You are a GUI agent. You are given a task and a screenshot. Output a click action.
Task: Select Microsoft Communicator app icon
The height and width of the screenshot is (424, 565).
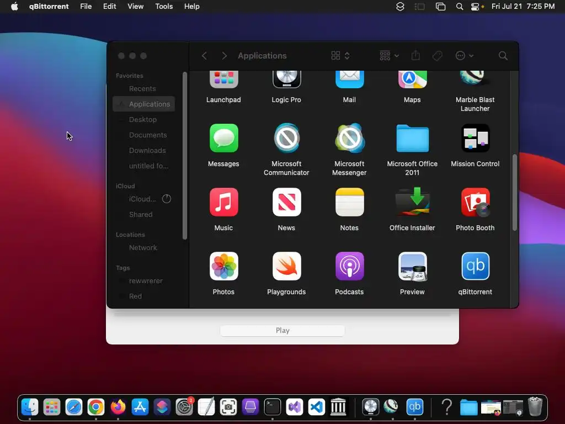coord(286,138)
